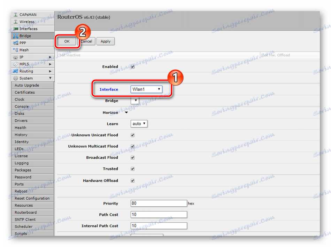Click the Apply button
This screenshot has height=247, width=331.
click(x=106, y=41)
